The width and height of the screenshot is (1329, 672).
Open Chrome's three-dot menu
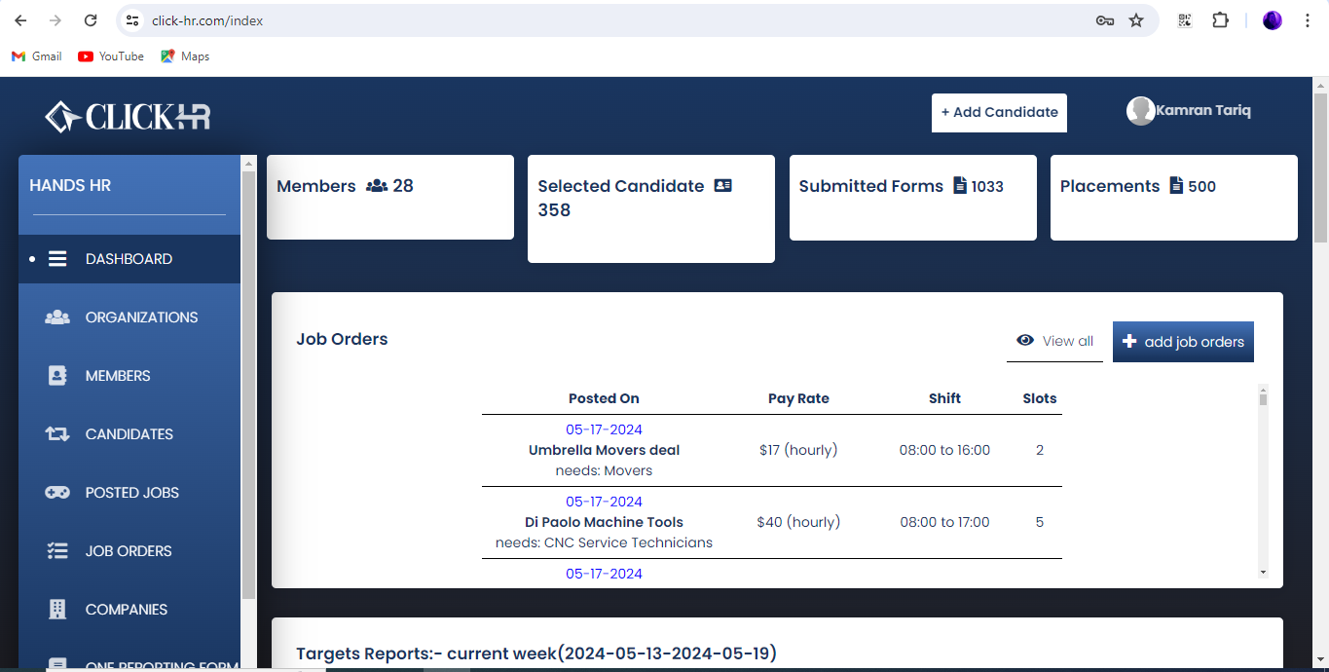pyautogui.click(x=1308, y=20)
